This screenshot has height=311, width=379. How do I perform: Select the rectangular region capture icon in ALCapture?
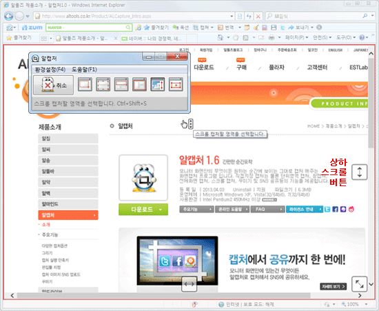tap(85, 84)
